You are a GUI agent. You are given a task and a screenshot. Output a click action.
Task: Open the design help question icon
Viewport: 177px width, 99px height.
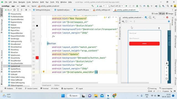169,21
